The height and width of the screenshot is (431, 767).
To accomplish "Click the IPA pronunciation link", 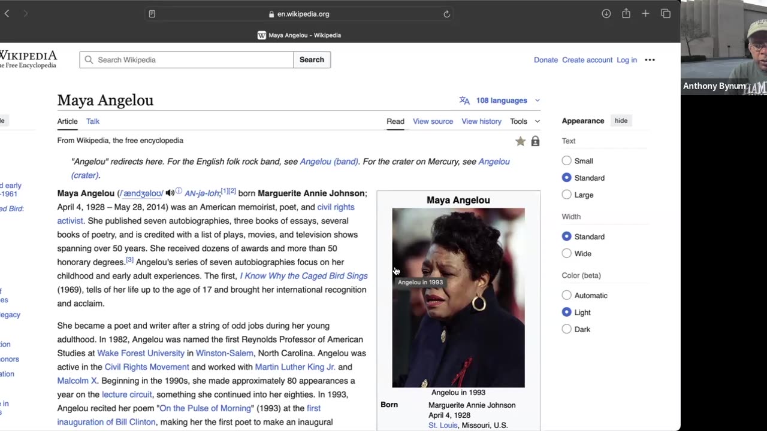I will click(141, 193).
